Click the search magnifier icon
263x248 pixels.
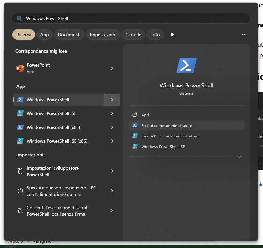tap(19, 19)
